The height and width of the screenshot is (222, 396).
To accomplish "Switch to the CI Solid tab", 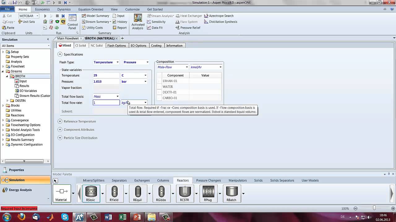I will (x=80, y=46).
